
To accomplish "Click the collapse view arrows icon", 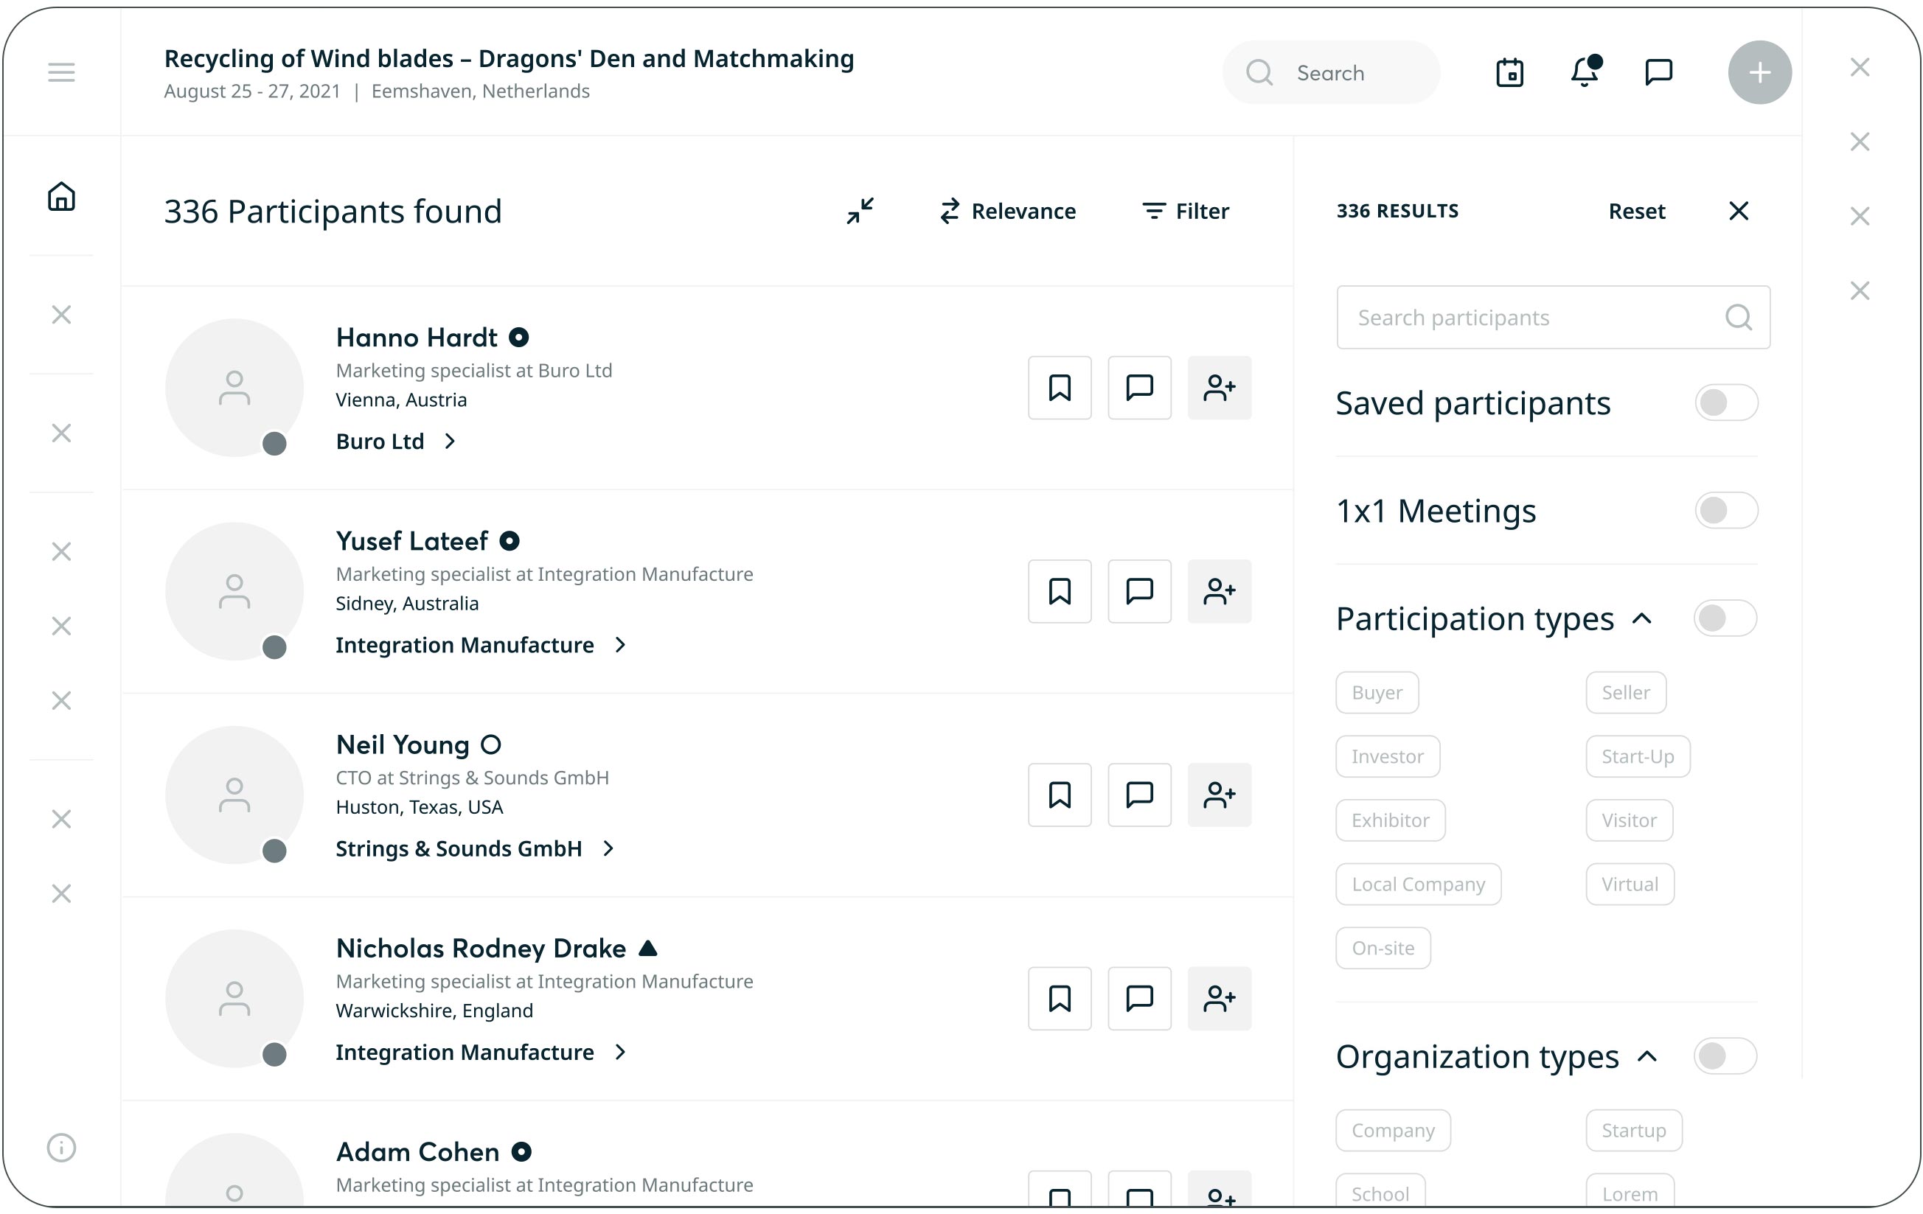I will (x=860, y=212).
